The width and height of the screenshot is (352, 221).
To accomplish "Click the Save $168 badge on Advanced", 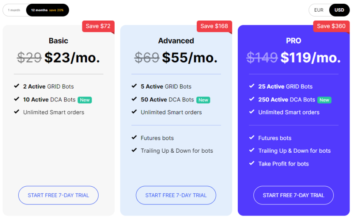I will 214,26.
